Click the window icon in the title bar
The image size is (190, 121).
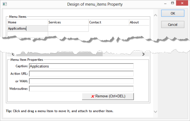(5, 4)
